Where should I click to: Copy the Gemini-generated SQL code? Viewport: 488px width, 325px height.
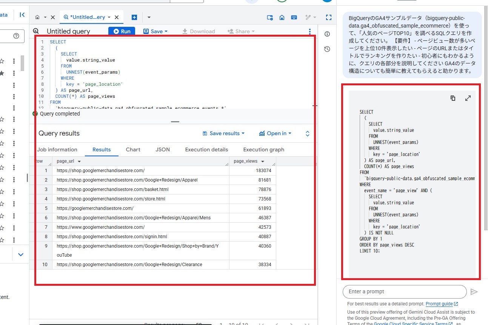pyautogui.click(x=453, y=98)
